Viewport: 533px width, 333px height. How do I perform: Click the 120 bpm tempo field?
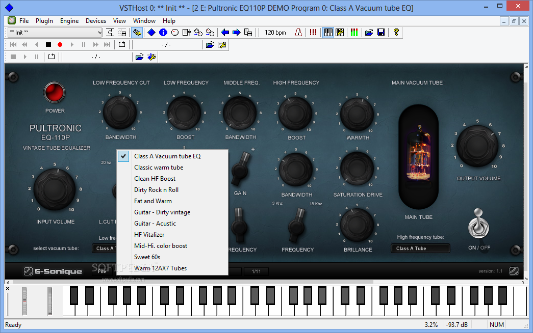pyautogui.click(x=275, y=32)
